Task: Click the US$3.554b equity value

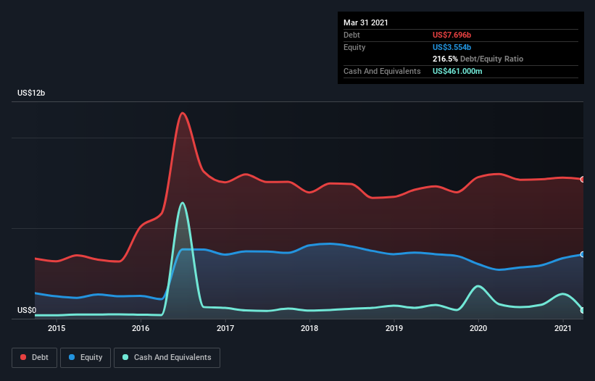Action: click(x=452, y=47)
